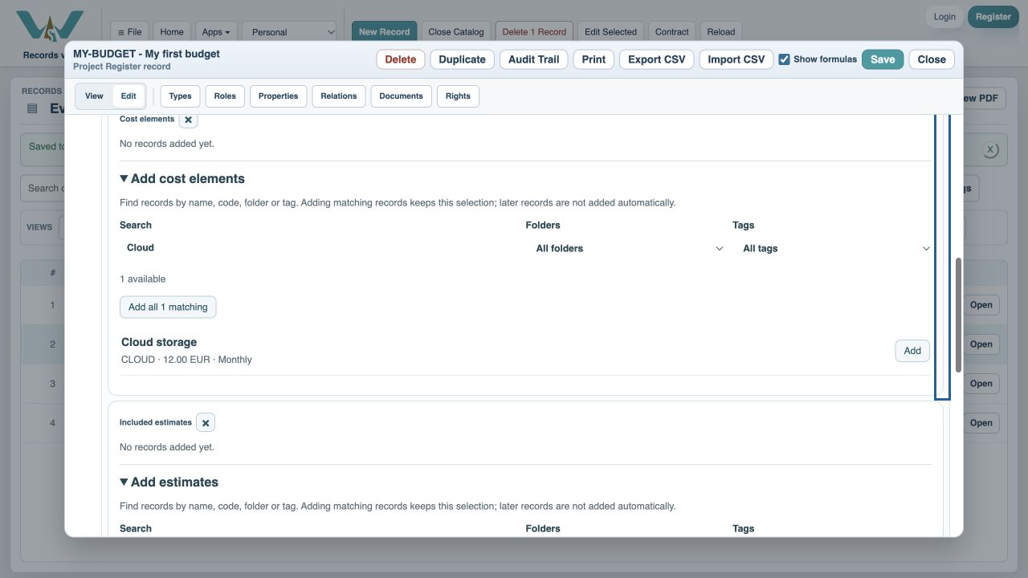Open the Roles tab
This screenshot has width=1028, height=578.
pyautogui.click(x=225, y=96)
